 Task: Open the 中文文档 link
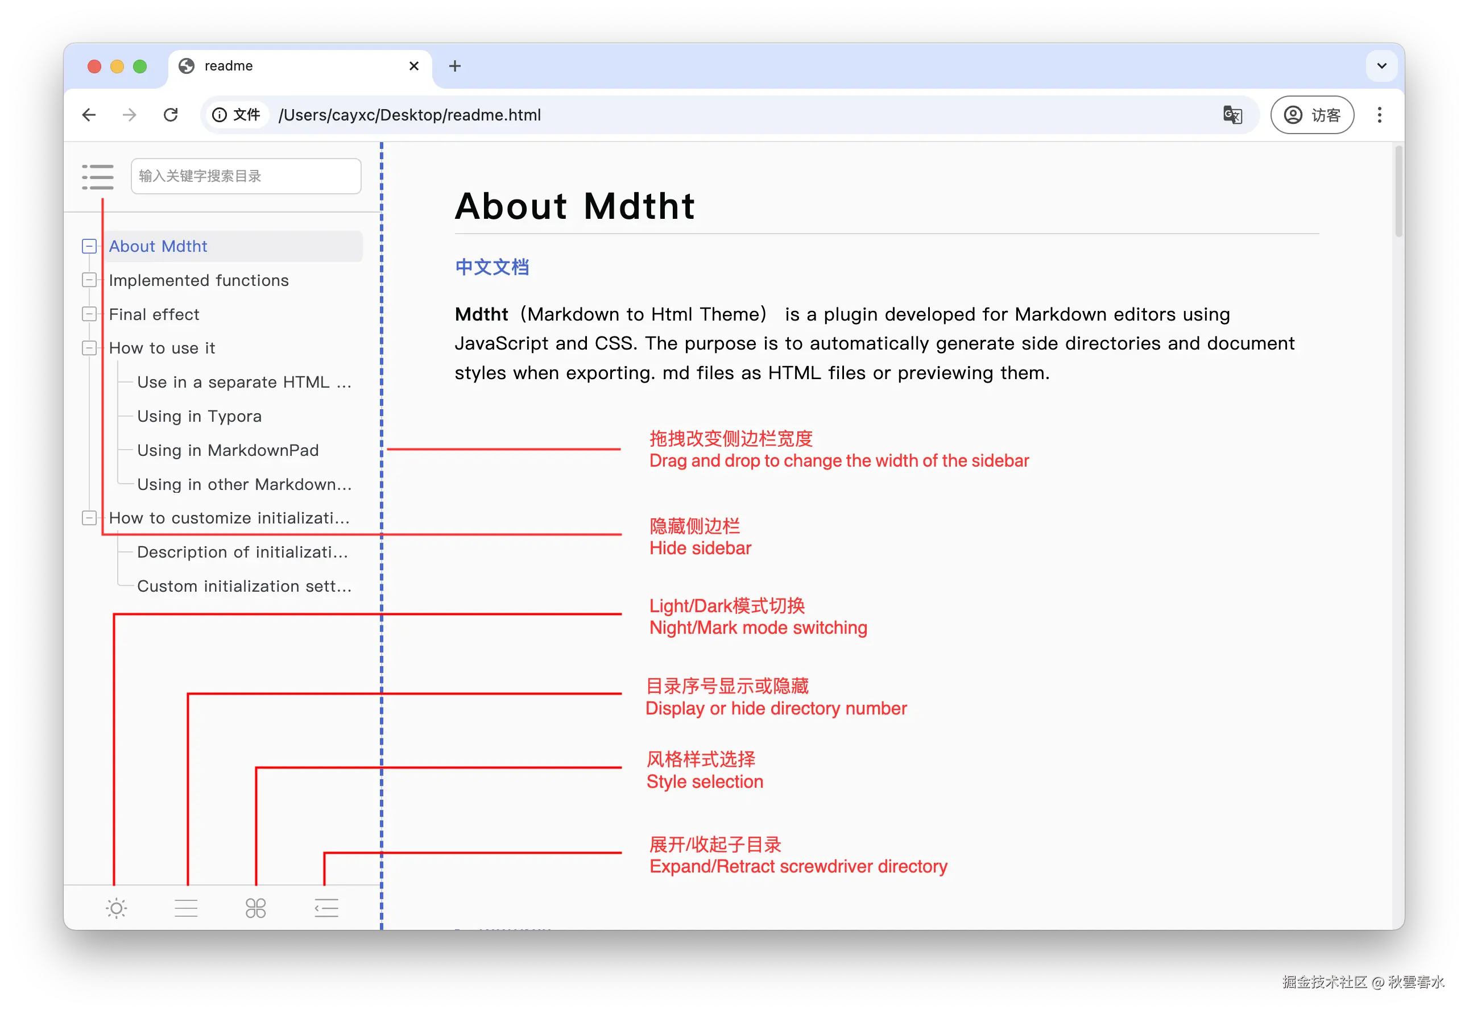click(x=492, y=267)
